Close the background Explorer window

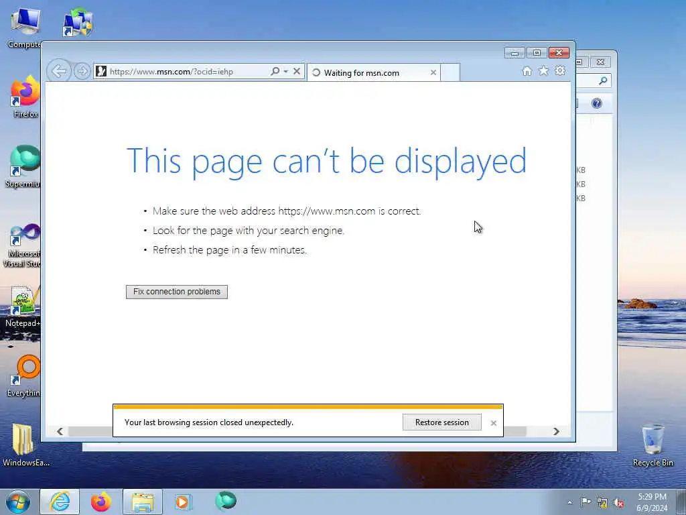(600, 62)
